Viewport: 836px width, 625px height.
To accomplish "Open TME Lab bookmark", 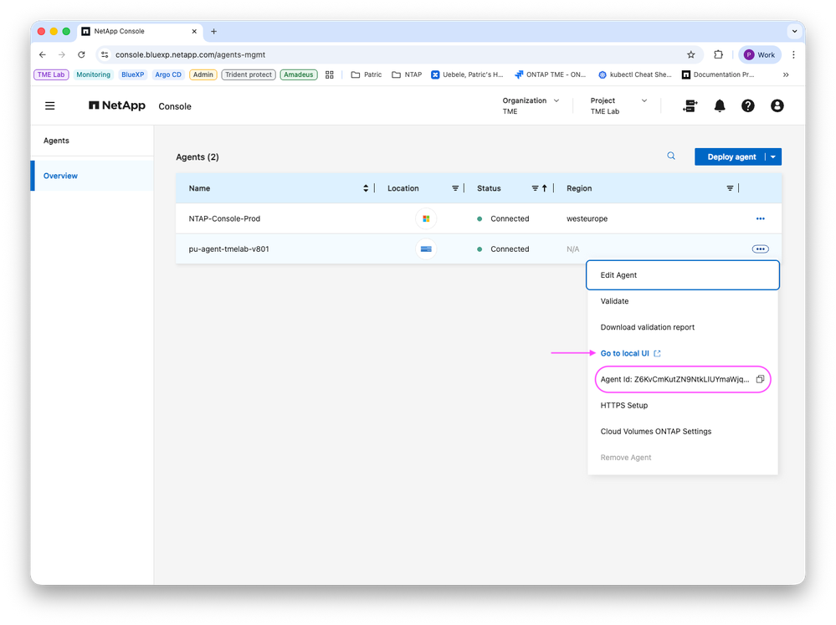I will 51,74.
